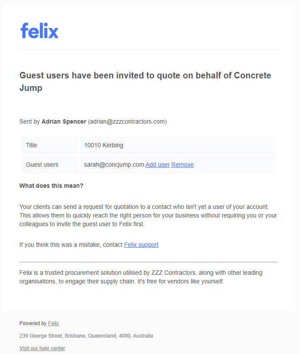Click the Felix link after Powered by
Image resolution: width=299 pixels, height=354 pixels.
tap(53, 323)
